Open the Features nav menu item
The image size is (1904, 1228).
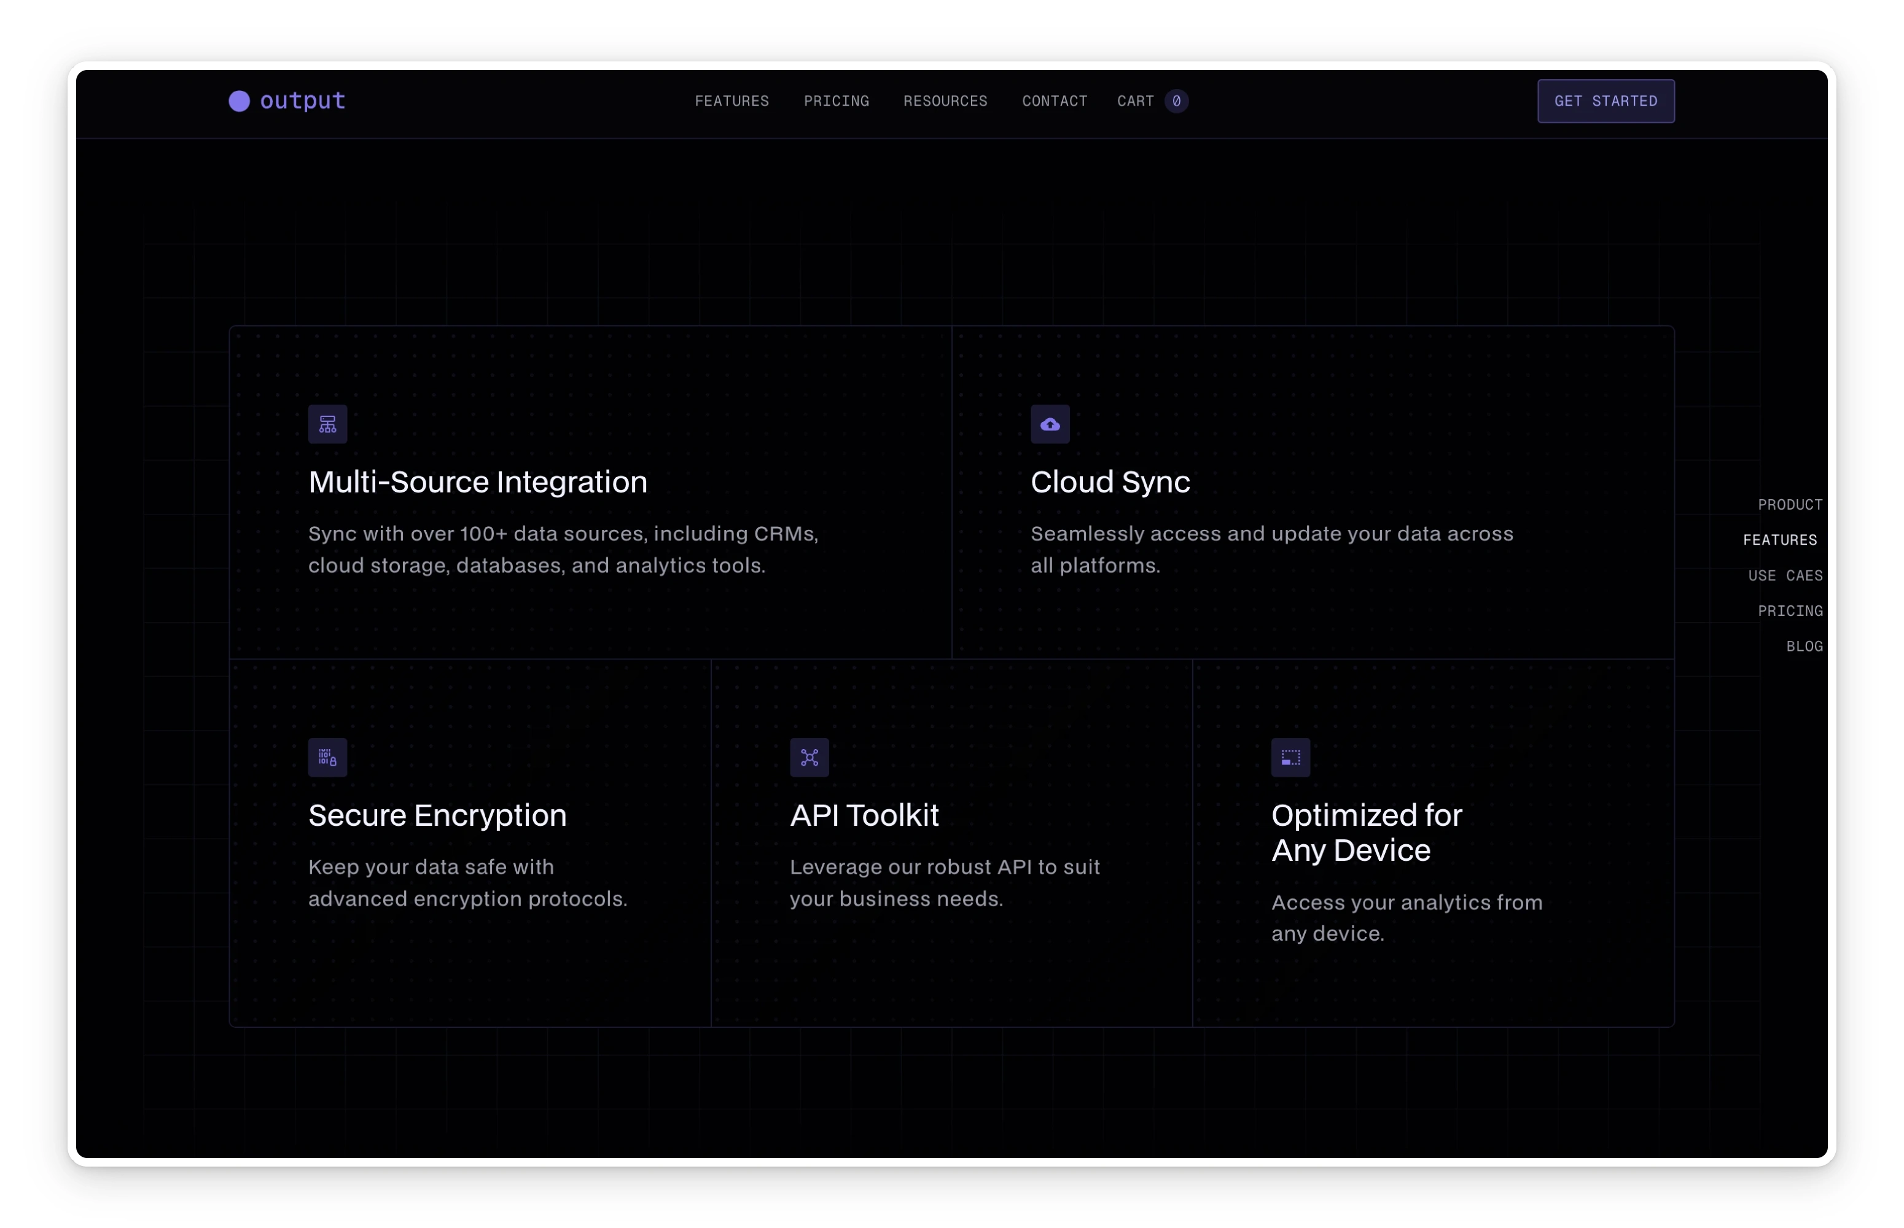point(732,101)
